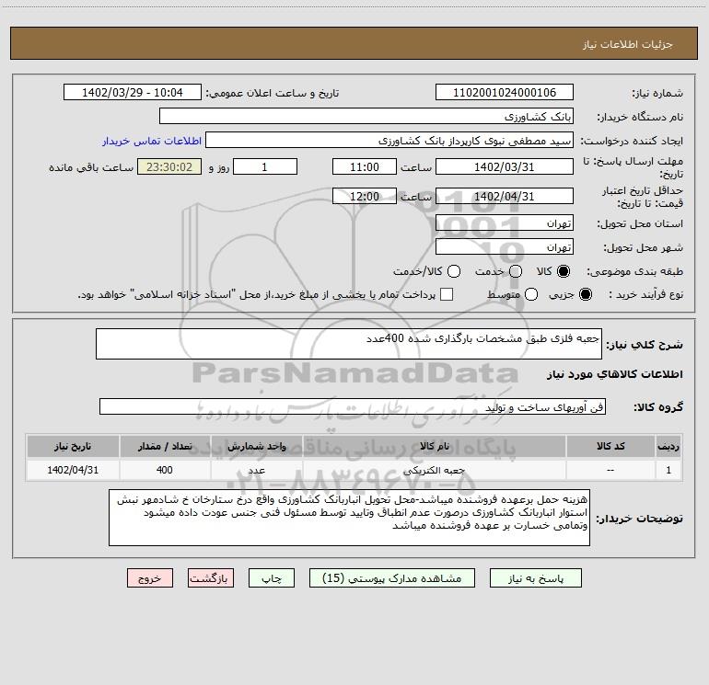709x685 pixels.
Task: Click the کد کالا column header
Action: tap(610, 446)
